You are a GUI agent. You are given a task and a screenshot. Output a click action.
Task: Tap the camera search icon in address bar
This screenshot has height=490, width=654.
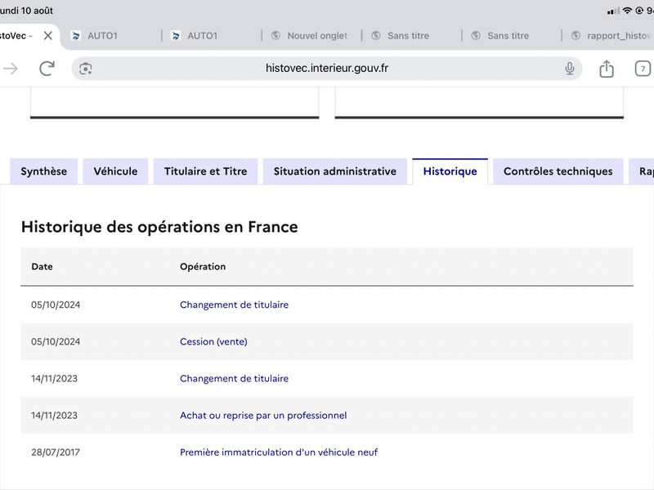tap(86, 69)
